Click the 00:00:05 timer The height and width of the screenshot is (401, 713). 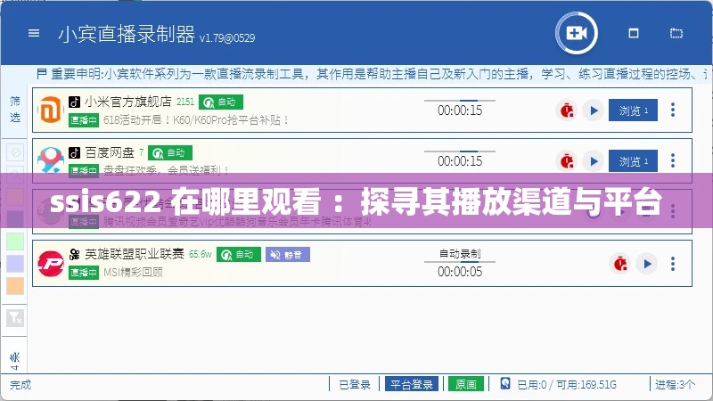pos(460,272)
